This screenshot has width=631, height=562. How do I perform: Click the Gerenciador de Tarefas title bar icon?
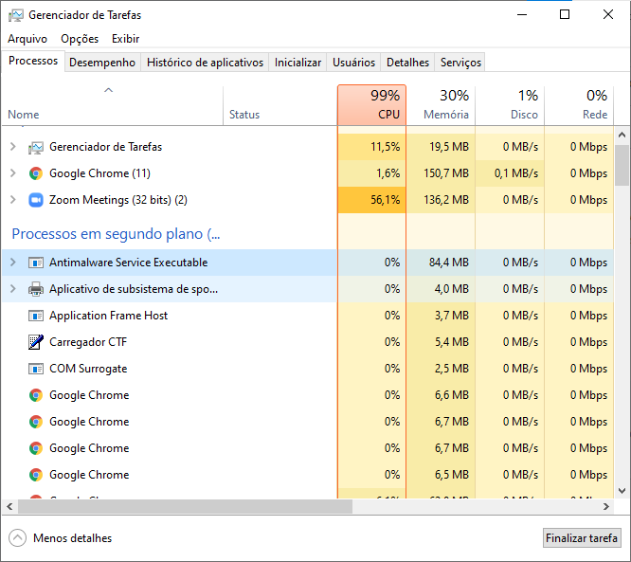click(x=16, y=15)
